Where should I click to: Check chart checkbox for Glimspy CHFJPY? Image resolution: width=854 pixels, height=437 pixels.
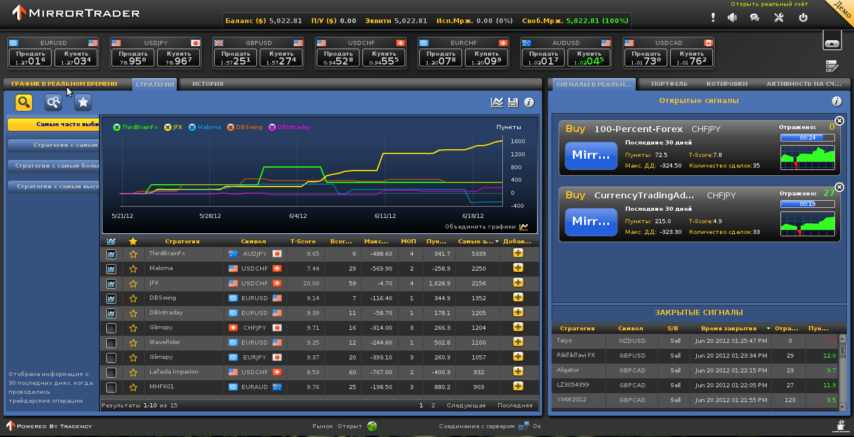pyautogui.click(x=111, y=328)
